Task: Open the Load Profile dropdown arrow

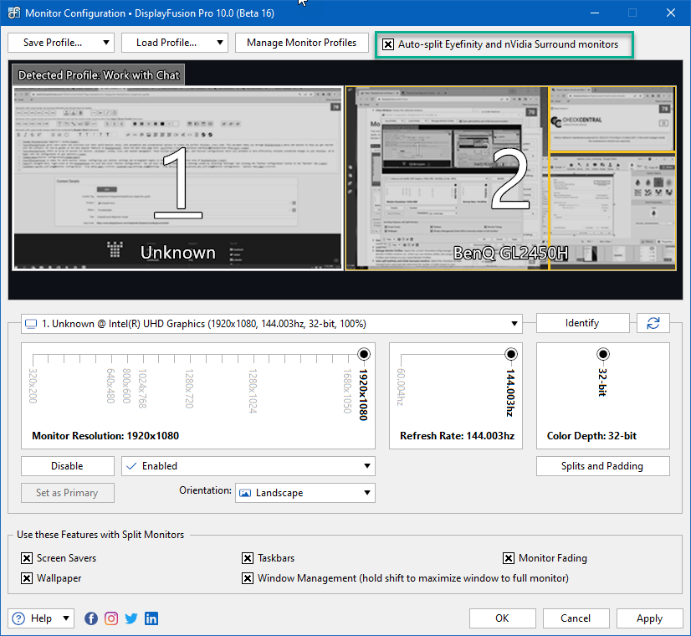Action: [x=219, y=43]
